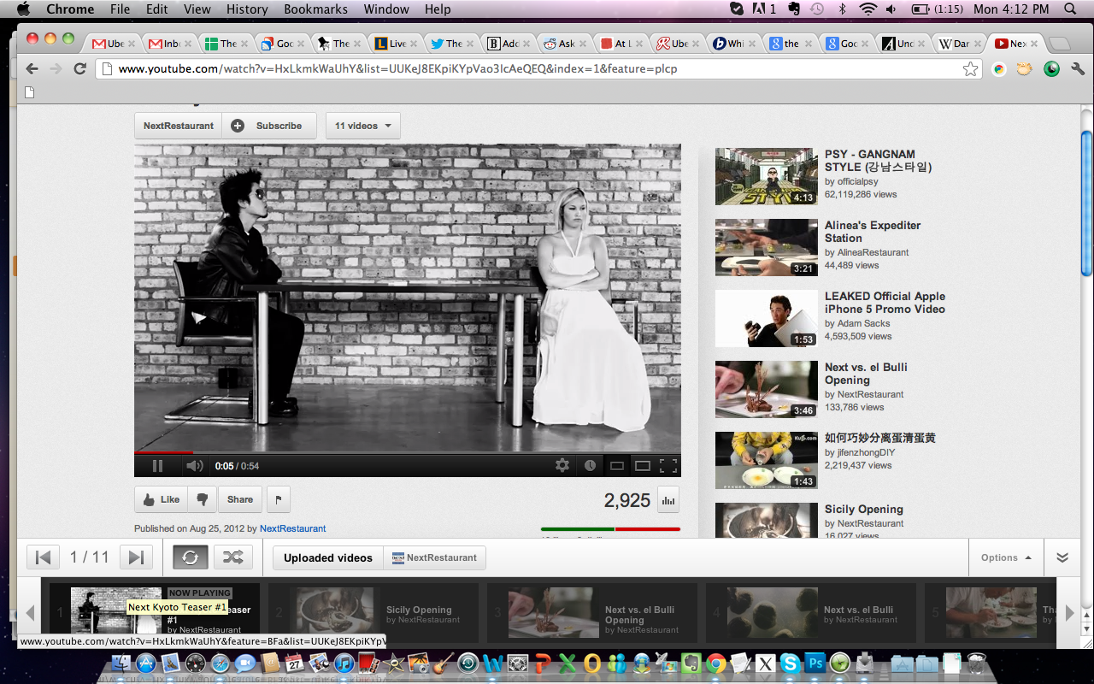This screenshot has height=684, width=1094.
Task: Click the video progress bar
Action: pos(407,452)
